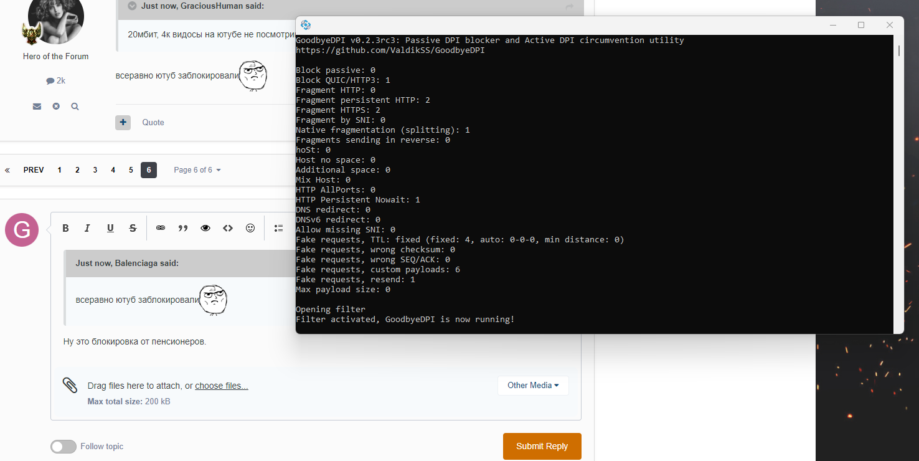Click the choose files link
This screenshot has width=919, height=461.
coord(222,386)
